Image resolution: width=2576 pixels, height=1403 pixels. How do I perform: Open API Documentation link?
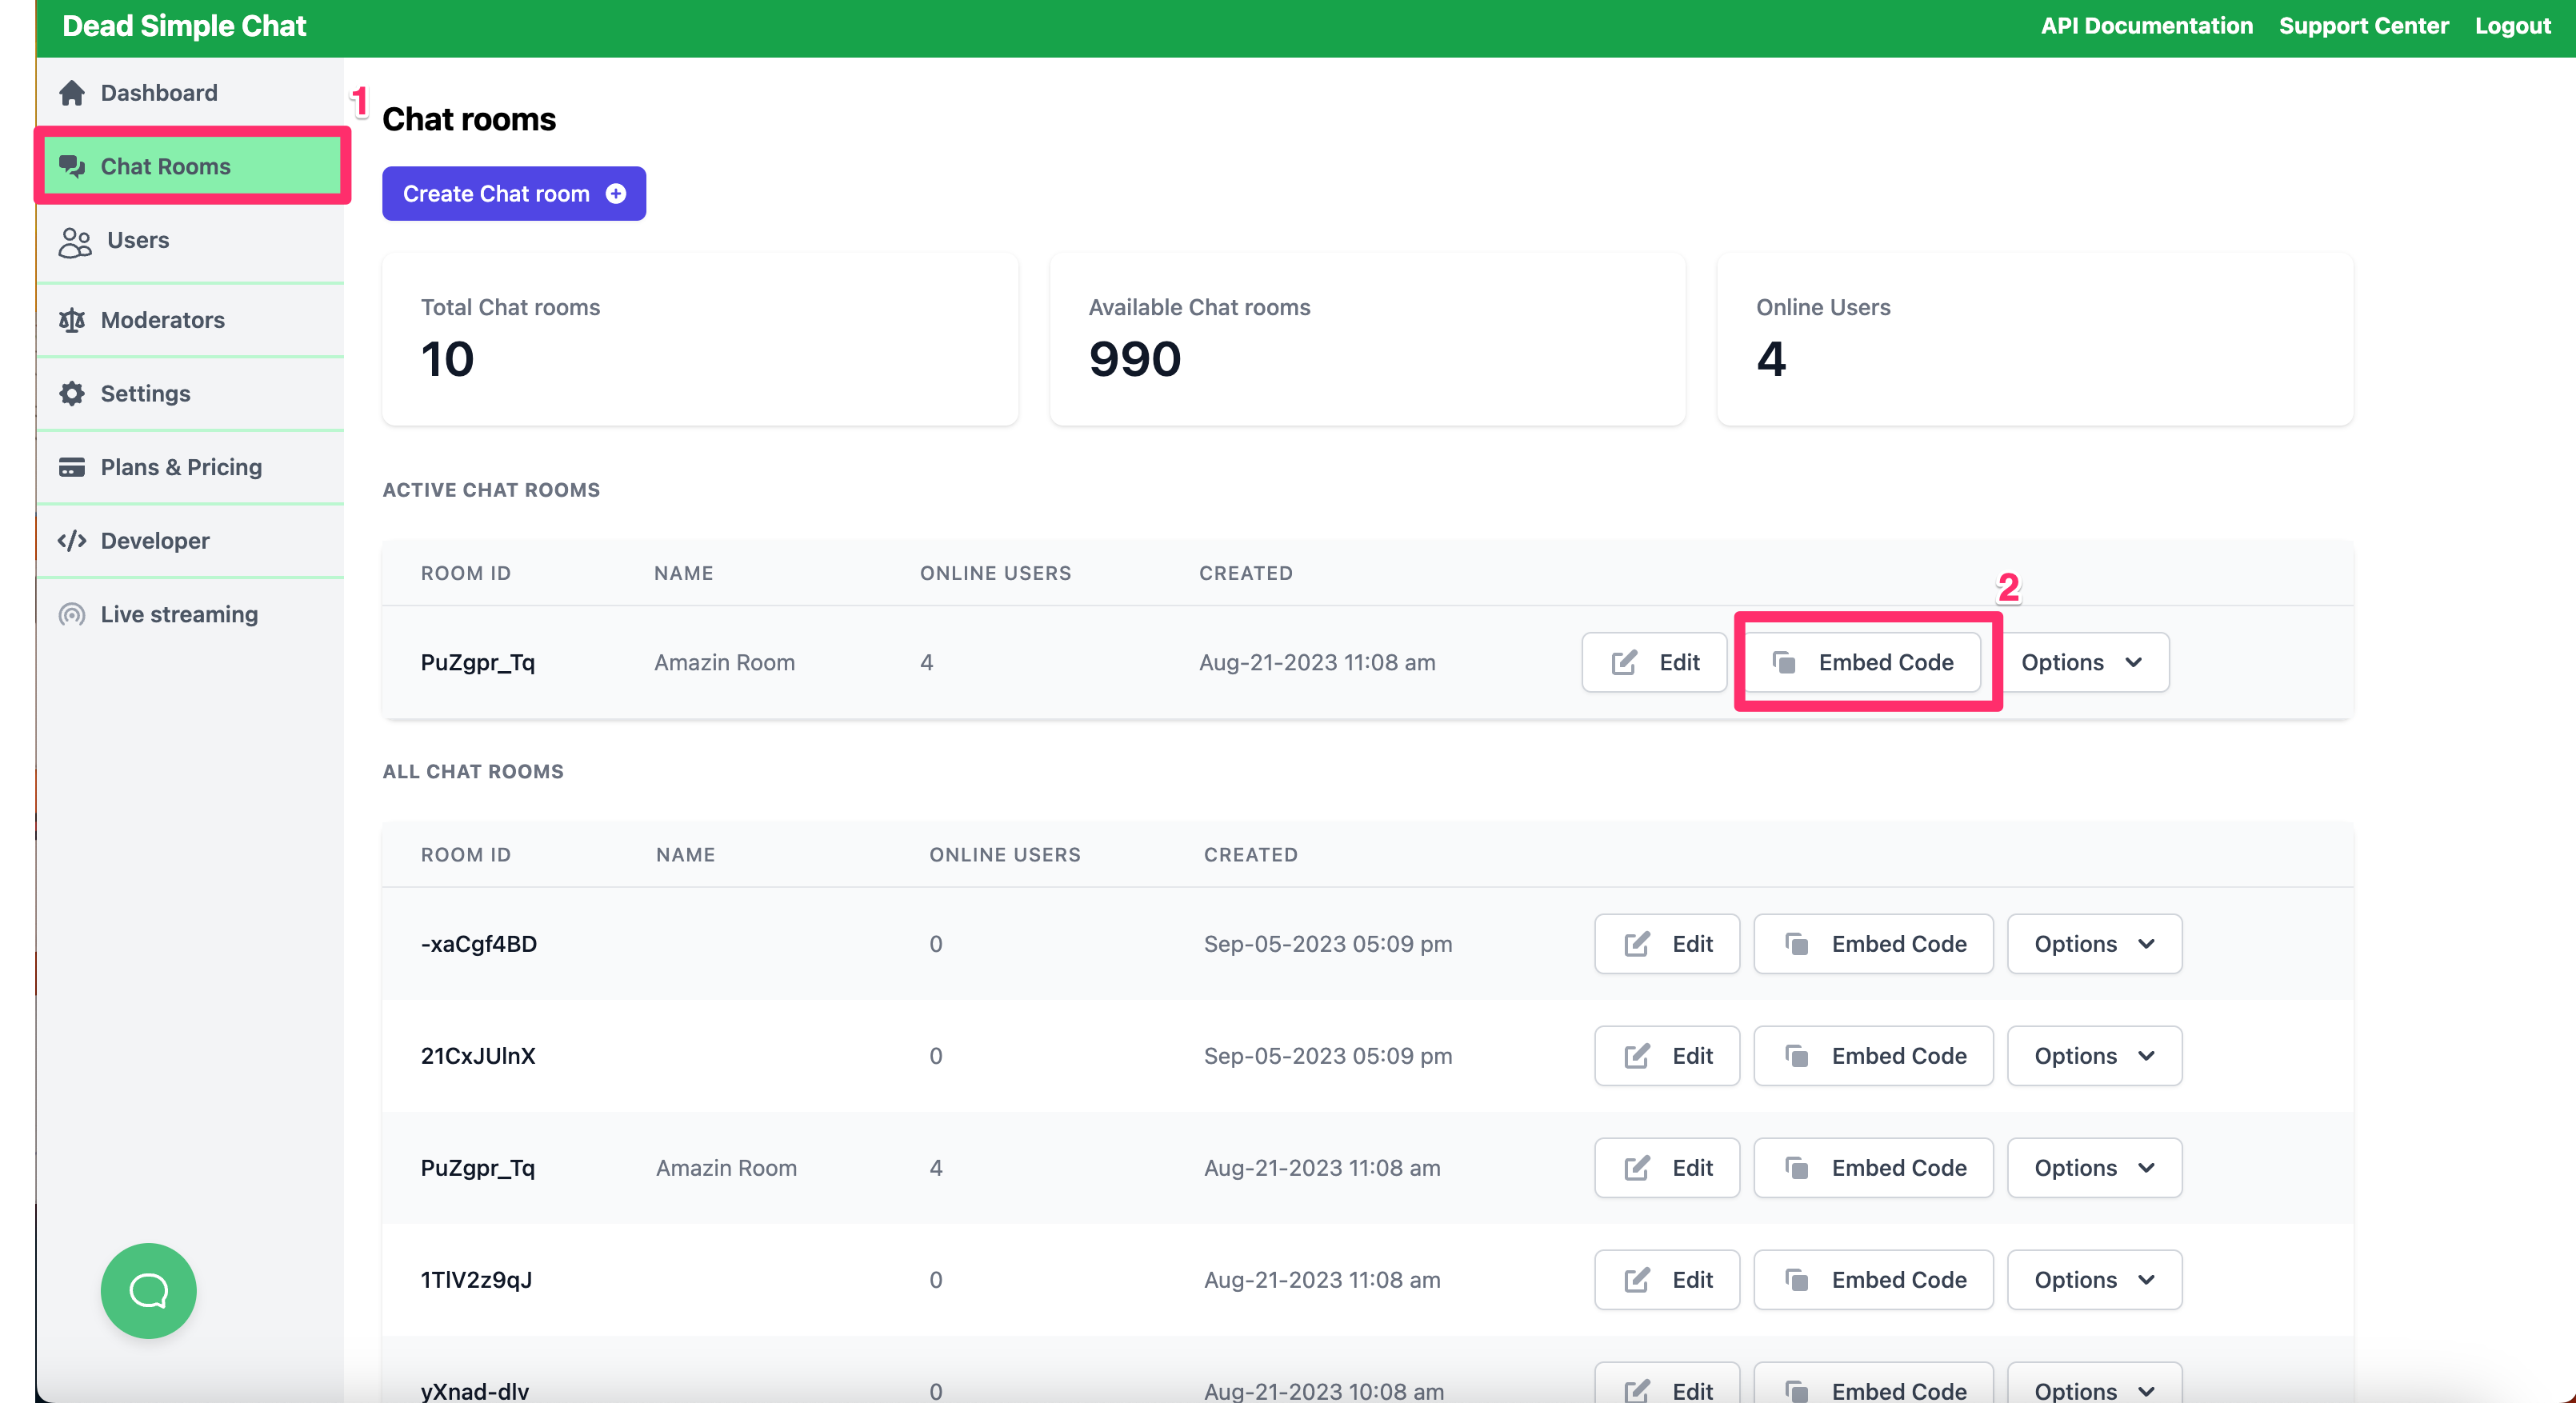point(2146,26)
